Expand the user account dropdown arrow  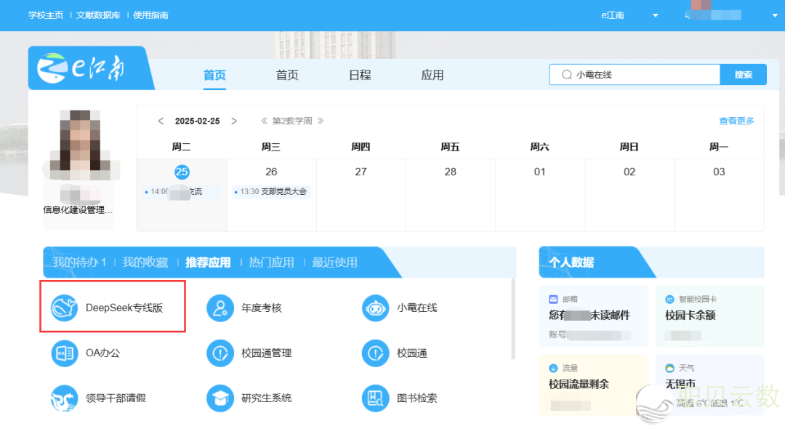[775, 15]
